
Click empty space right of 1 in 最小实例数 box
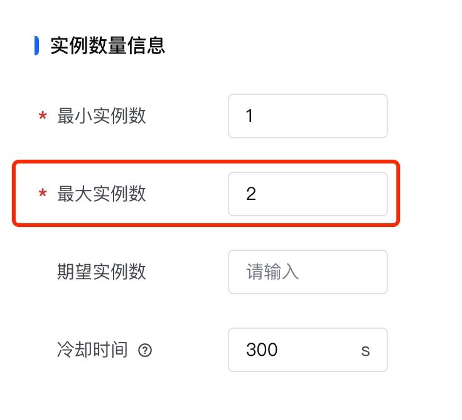coord(326,116)
